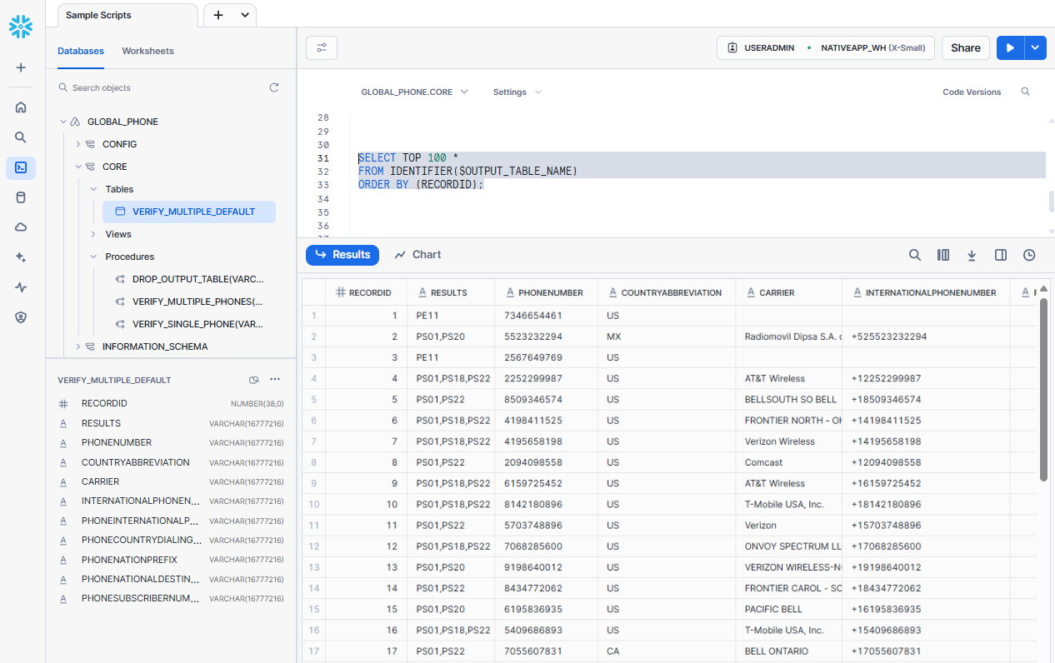
Task: Open the AI sparkle icon in sidebar
Action: point(21,257)
